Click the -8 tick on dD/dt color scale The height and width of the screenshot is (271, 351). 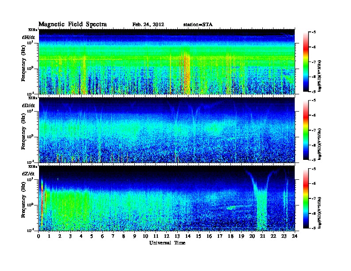click(x=314, y=145)
